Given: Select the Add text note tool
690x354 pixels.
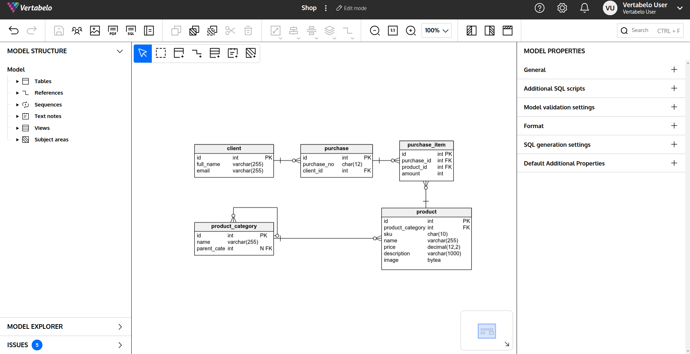Looking at the screenshot, I should pos(233,53).
